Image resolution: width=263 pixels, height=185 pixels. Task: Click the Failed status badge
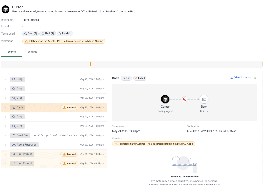[140, 78]
